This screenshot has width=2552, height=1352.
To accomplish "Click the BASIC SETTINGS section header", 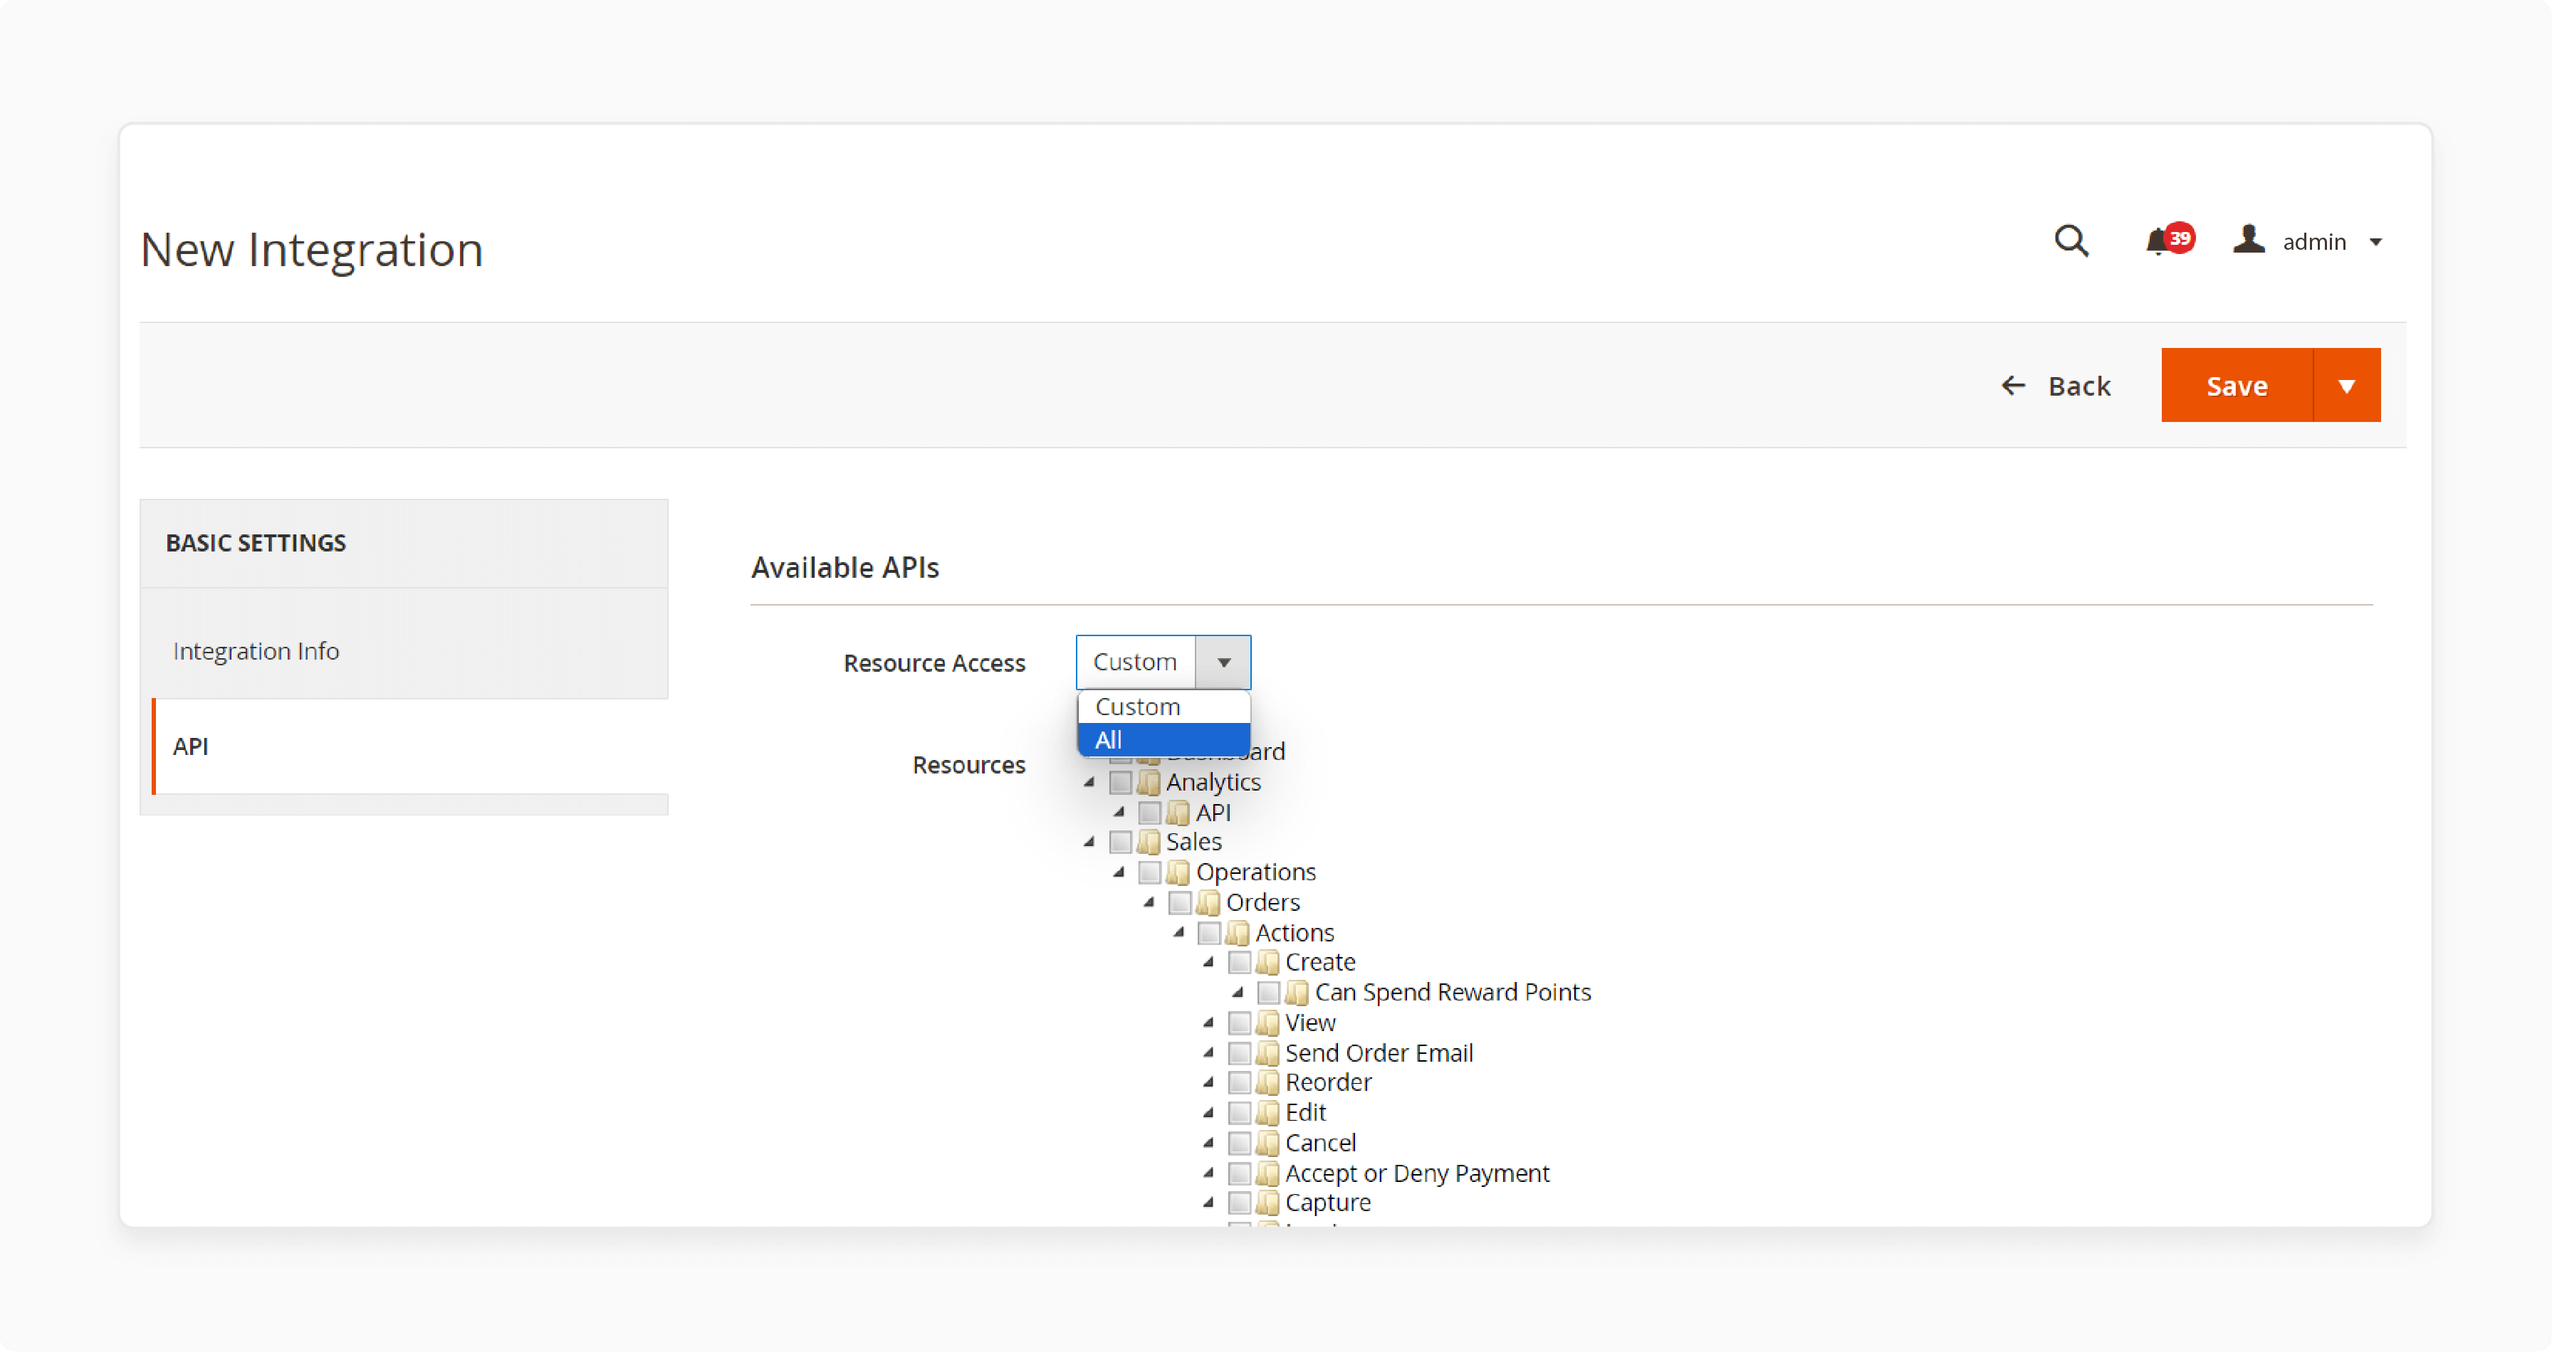I will click(404, 544).
